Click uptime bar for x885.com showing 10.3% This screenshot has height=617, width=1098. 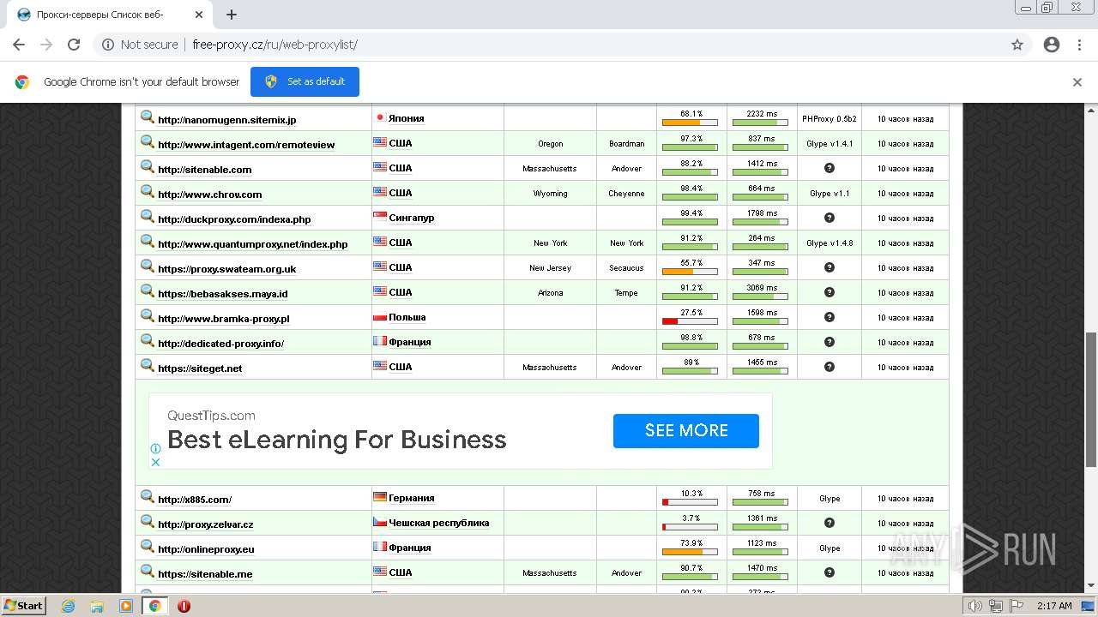coord(690,502)
